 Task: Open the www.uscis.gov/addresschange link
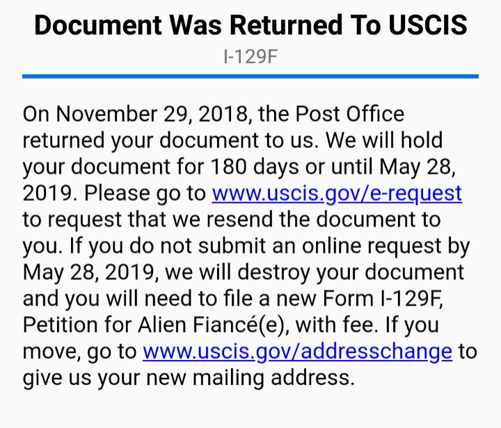point(297,352)
